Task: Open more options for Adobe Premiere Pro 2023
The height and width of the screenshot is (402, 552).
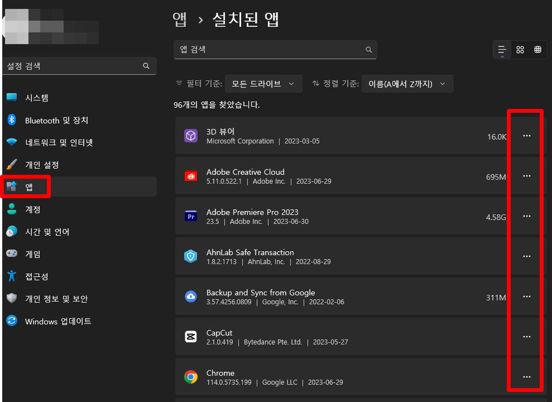Action: tap(526, 216)
